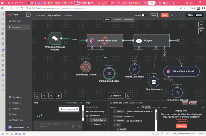206x136 pixels.
Task: Click the chat message input field
Action: click(x=55, y=125)
